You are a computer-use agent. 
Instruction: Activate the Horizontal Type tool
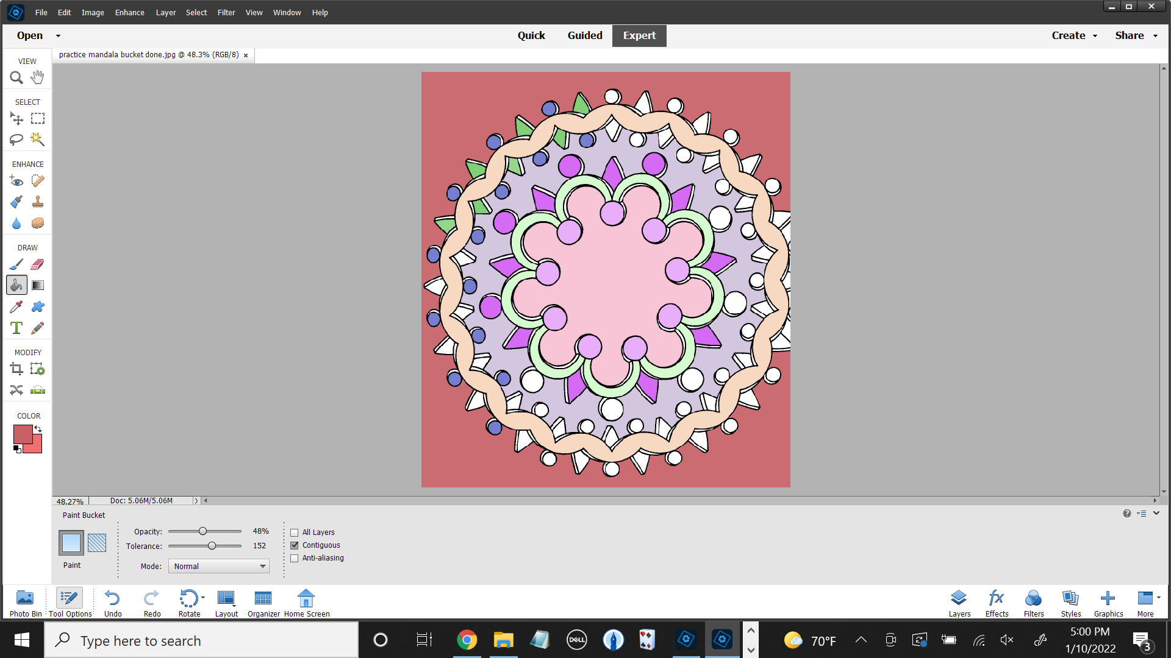(16, 328)
